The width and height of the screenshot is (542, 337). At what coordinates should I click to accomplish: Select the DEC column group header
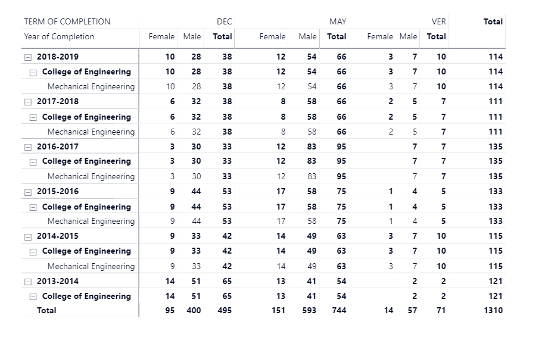(x=224, y=21)
